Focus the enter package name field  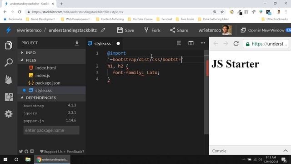click(51, 130)
